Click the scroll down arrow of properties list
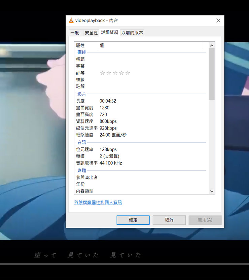Image resolution: width=249 pixels, height=280 pixels. tap(212, 191)
